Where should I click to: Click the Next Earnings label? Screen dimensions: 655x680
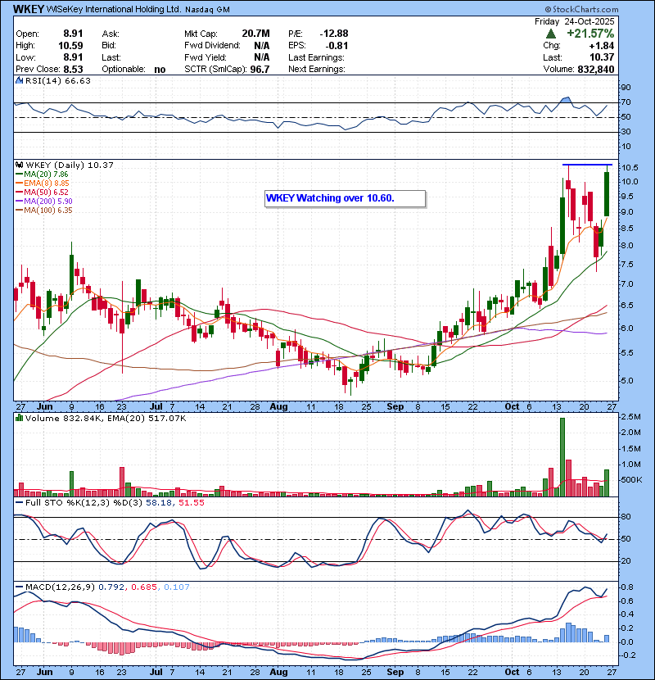click(316, 70)
